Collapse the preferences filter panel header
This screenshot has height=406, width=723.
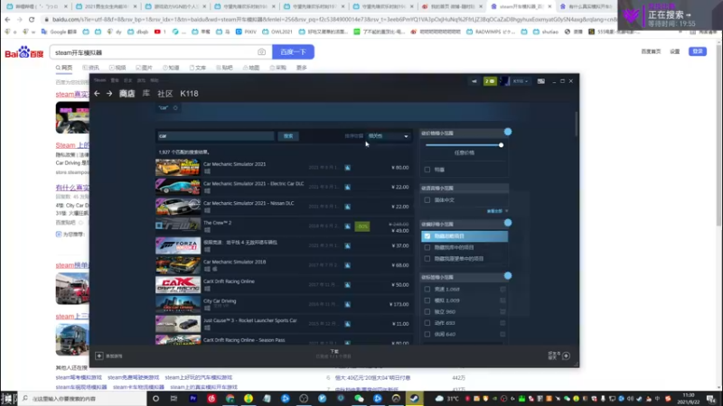[x=465, y=224]
